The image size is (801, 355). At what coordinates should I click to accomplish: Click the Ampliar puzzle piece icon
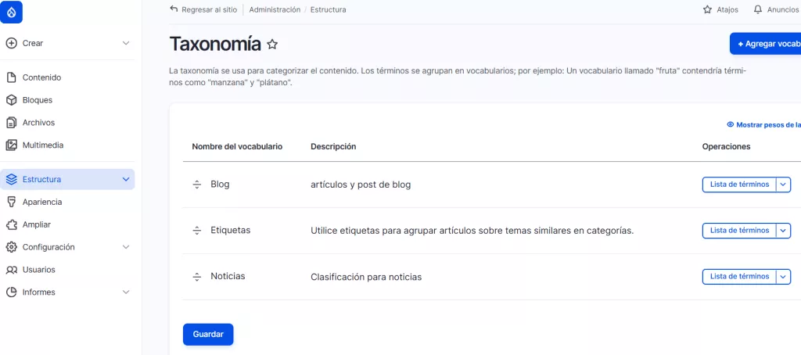tap(11, 224)
